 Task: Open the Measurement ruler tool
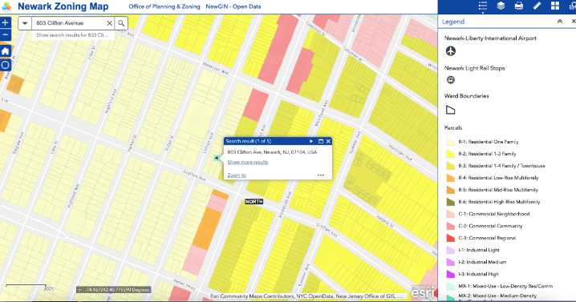(537, 6)
